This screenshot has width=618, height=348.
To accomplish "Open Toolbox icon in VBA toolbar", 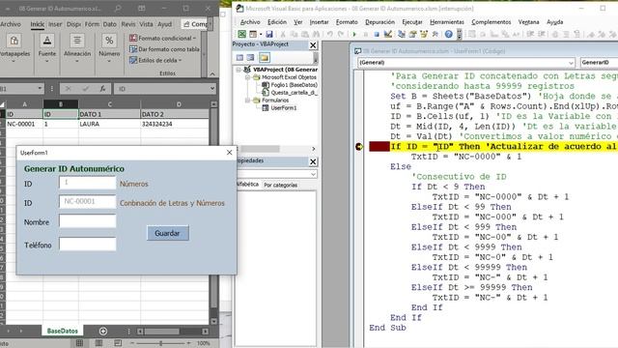I will pos(435,35).
